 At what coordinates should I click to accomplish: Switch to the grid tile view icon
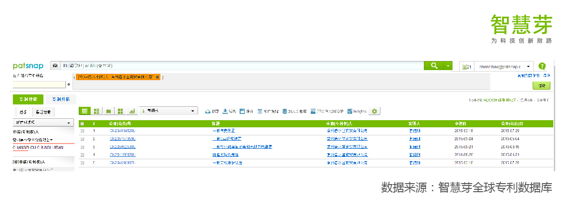point(120,111)
